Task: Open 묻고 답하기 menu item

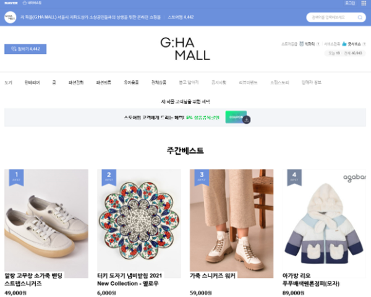Action: pos(189,82)
